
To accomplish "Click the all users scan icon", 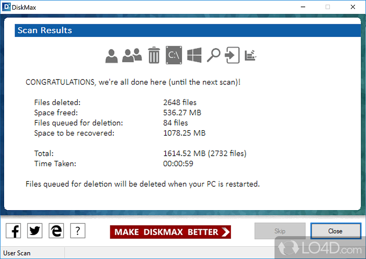I will click(x=132, y=55).
